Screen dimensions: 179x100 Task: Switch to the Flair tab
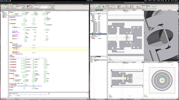(6, 5)
